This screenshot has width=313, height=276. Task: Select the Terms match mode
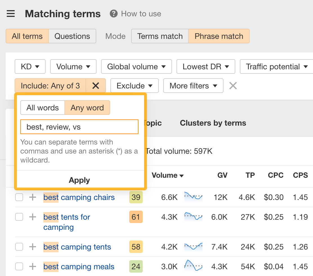pyautogui.click(x=160, y=36)
